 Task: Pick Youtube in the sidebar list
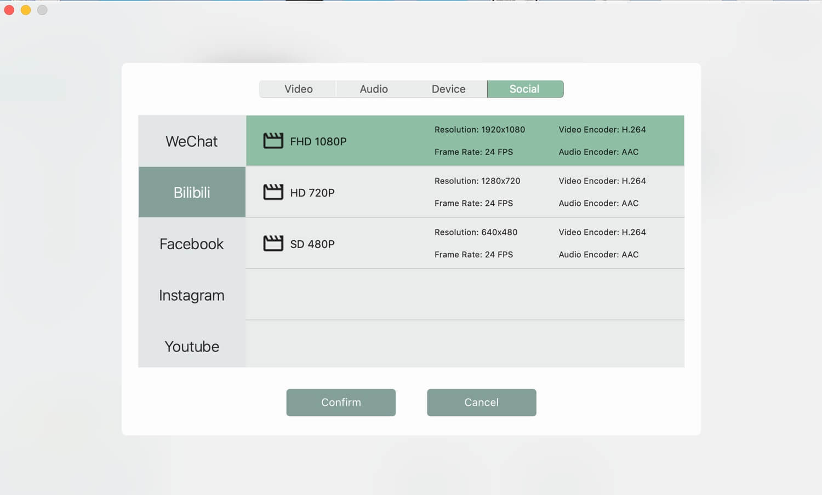(192, 346)
